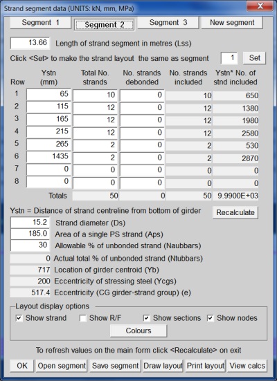Viewport: 277px width, 381px height.
Task: Close the Strand segment data dialog
Action: 260,6
